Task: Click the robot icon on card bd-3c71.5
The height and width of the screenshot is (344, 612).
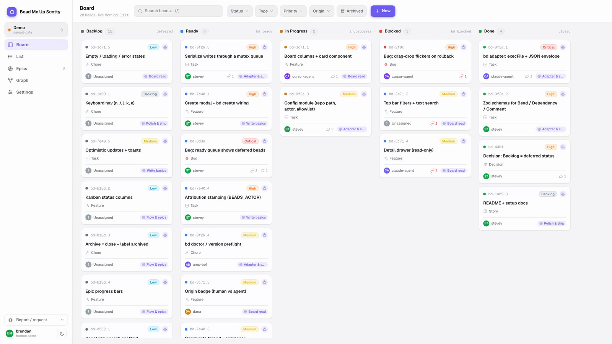Action: click(x=165, y=47)
